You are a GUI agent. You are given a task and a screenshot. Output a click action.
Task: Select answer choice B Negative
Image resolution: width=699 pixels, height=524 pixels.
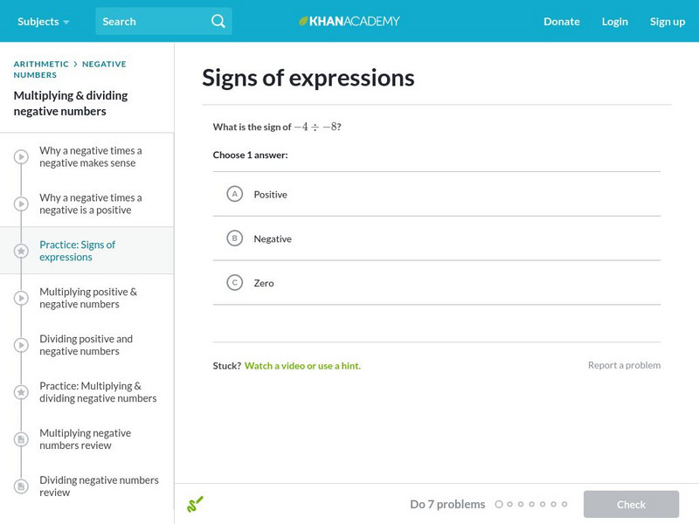tap(234, 238)
